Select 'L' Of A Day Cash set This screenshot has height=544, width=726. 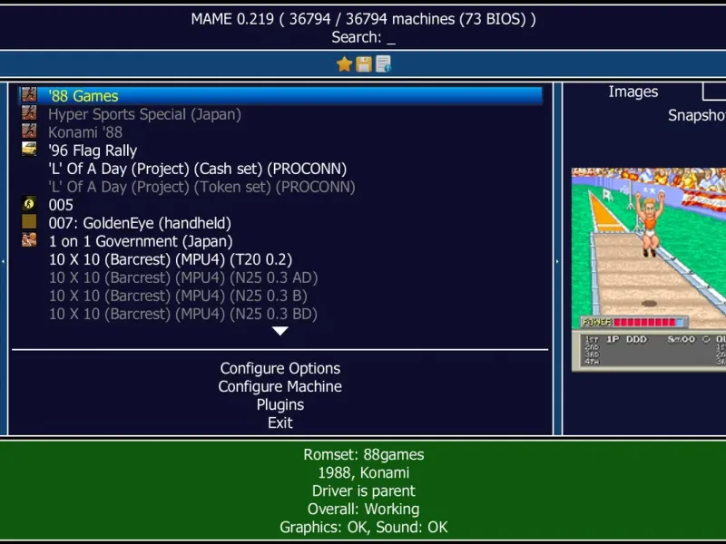(x=198, y=169)
